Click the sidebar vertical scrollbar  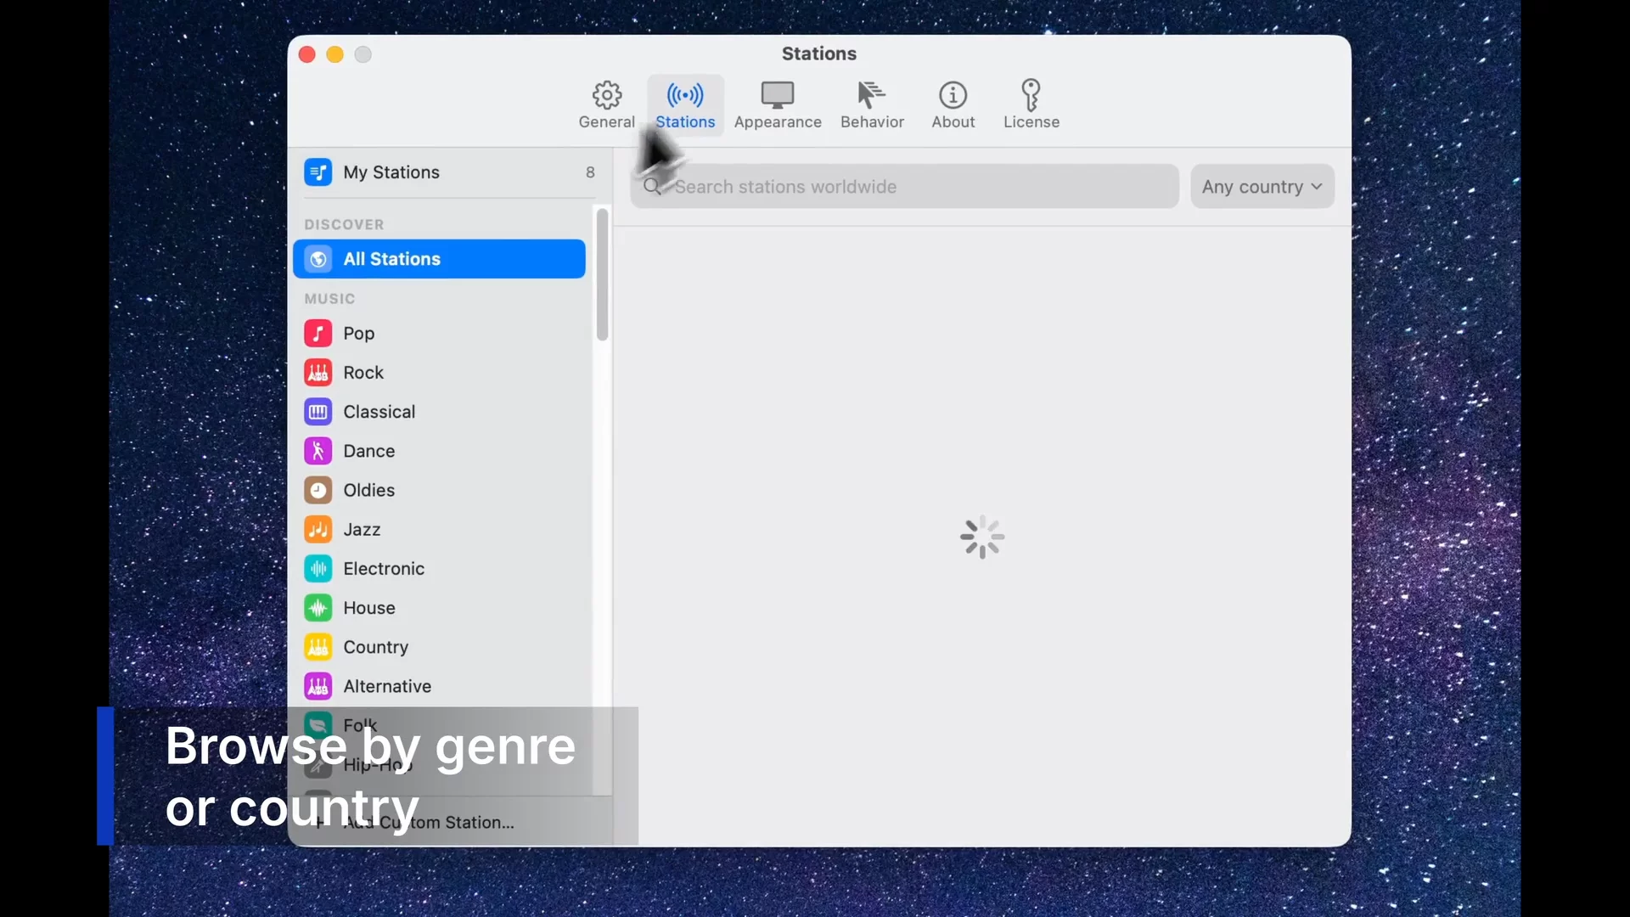pyautogui.click(x=603, y=274)
